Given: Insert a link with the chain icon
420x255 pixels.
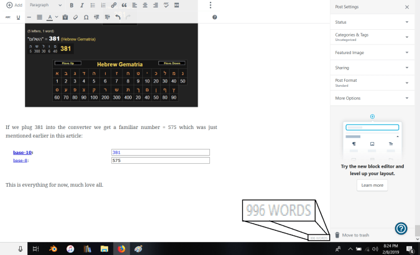Looking at the screenshot, I should point(113,5).
